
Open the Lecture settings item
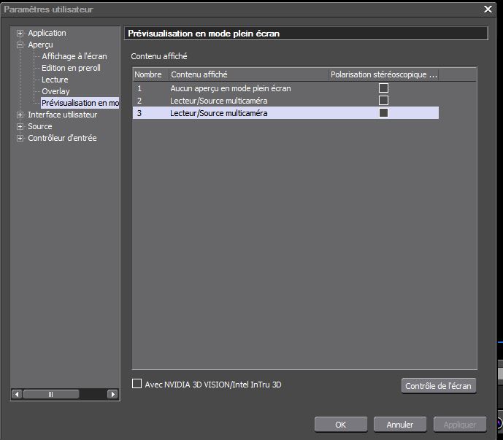pos(55,80)
